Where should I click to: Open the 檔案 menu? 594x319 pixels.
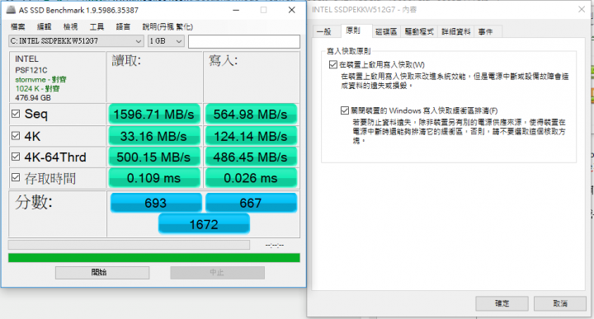18,26
